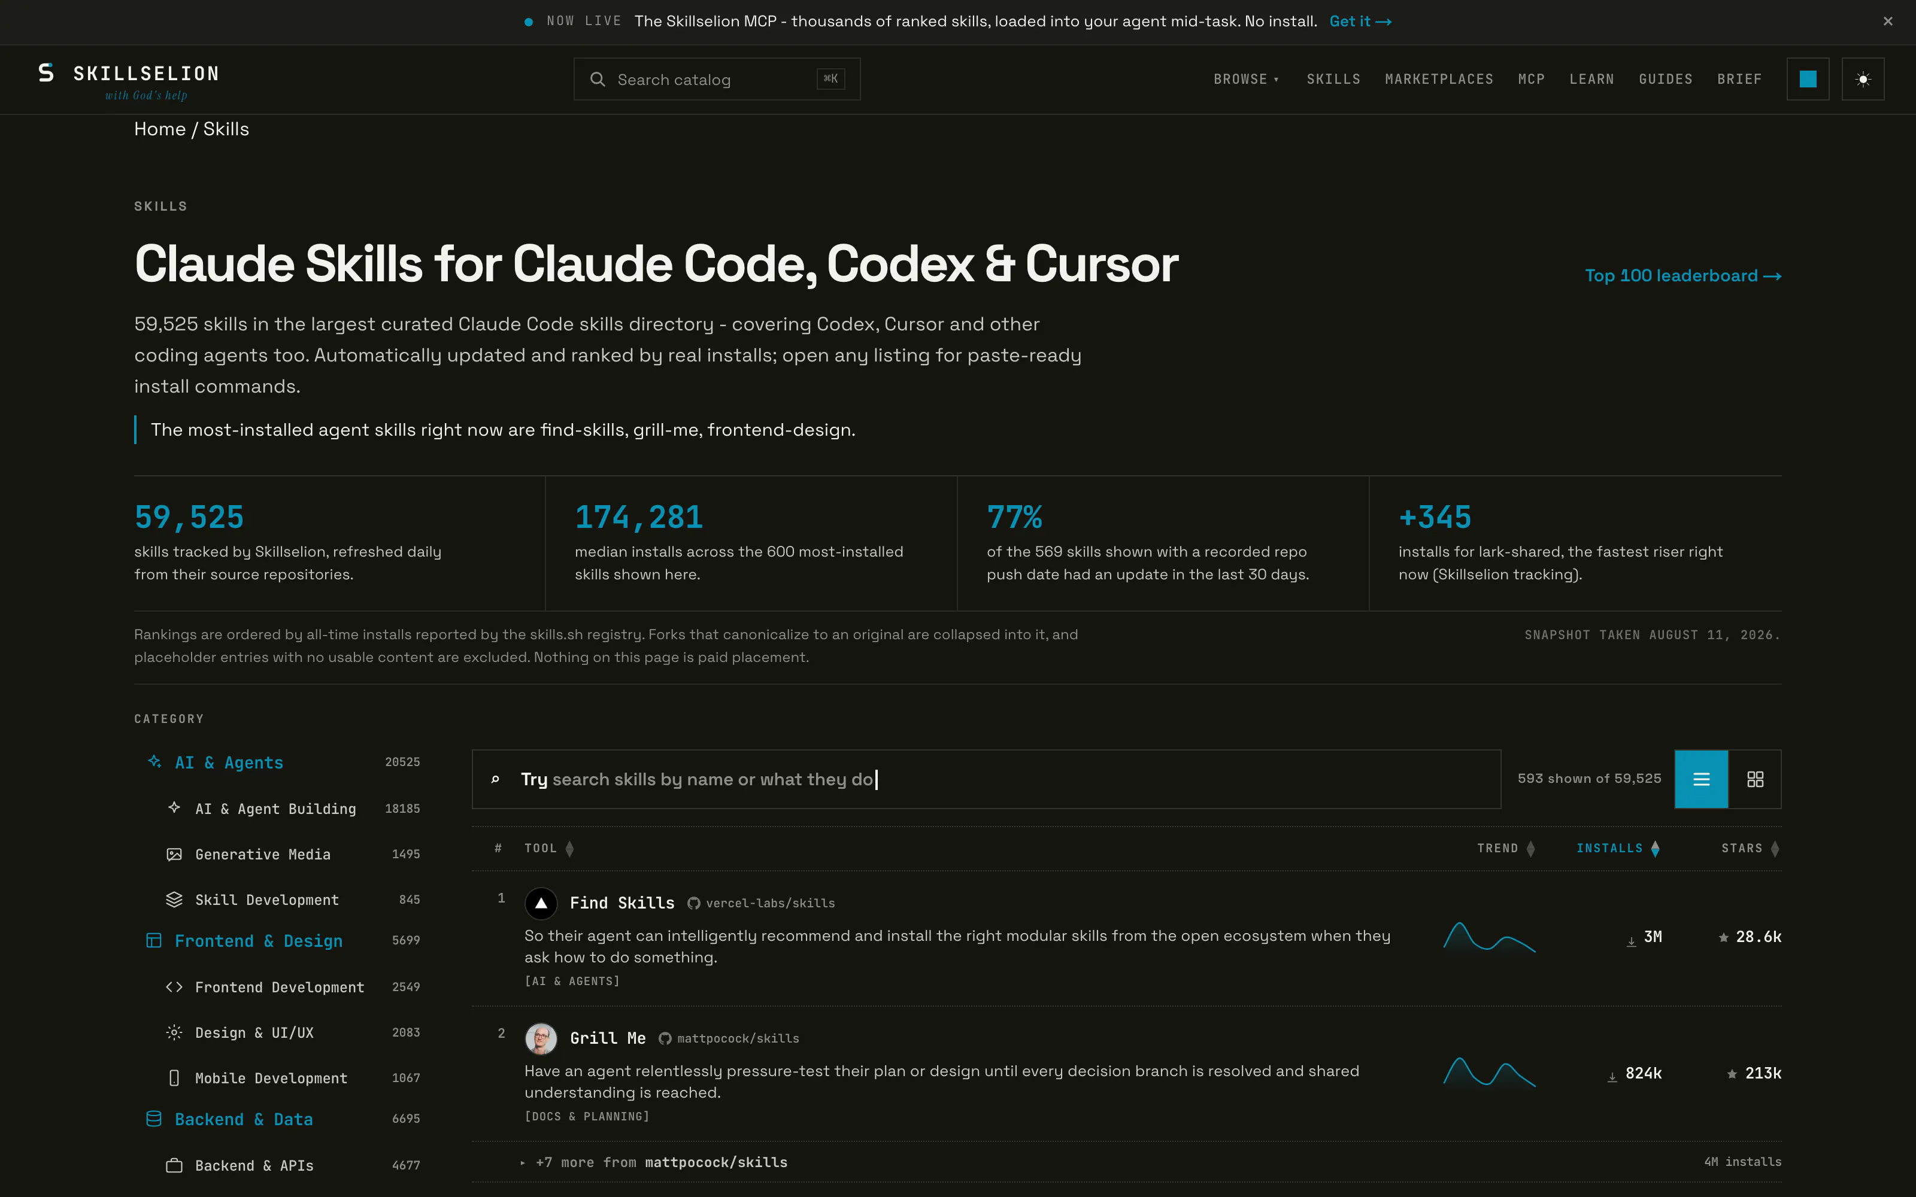Select the Mobile Development subcategory
This screenshot has height=1197, width=1916.
point(293,1078)
